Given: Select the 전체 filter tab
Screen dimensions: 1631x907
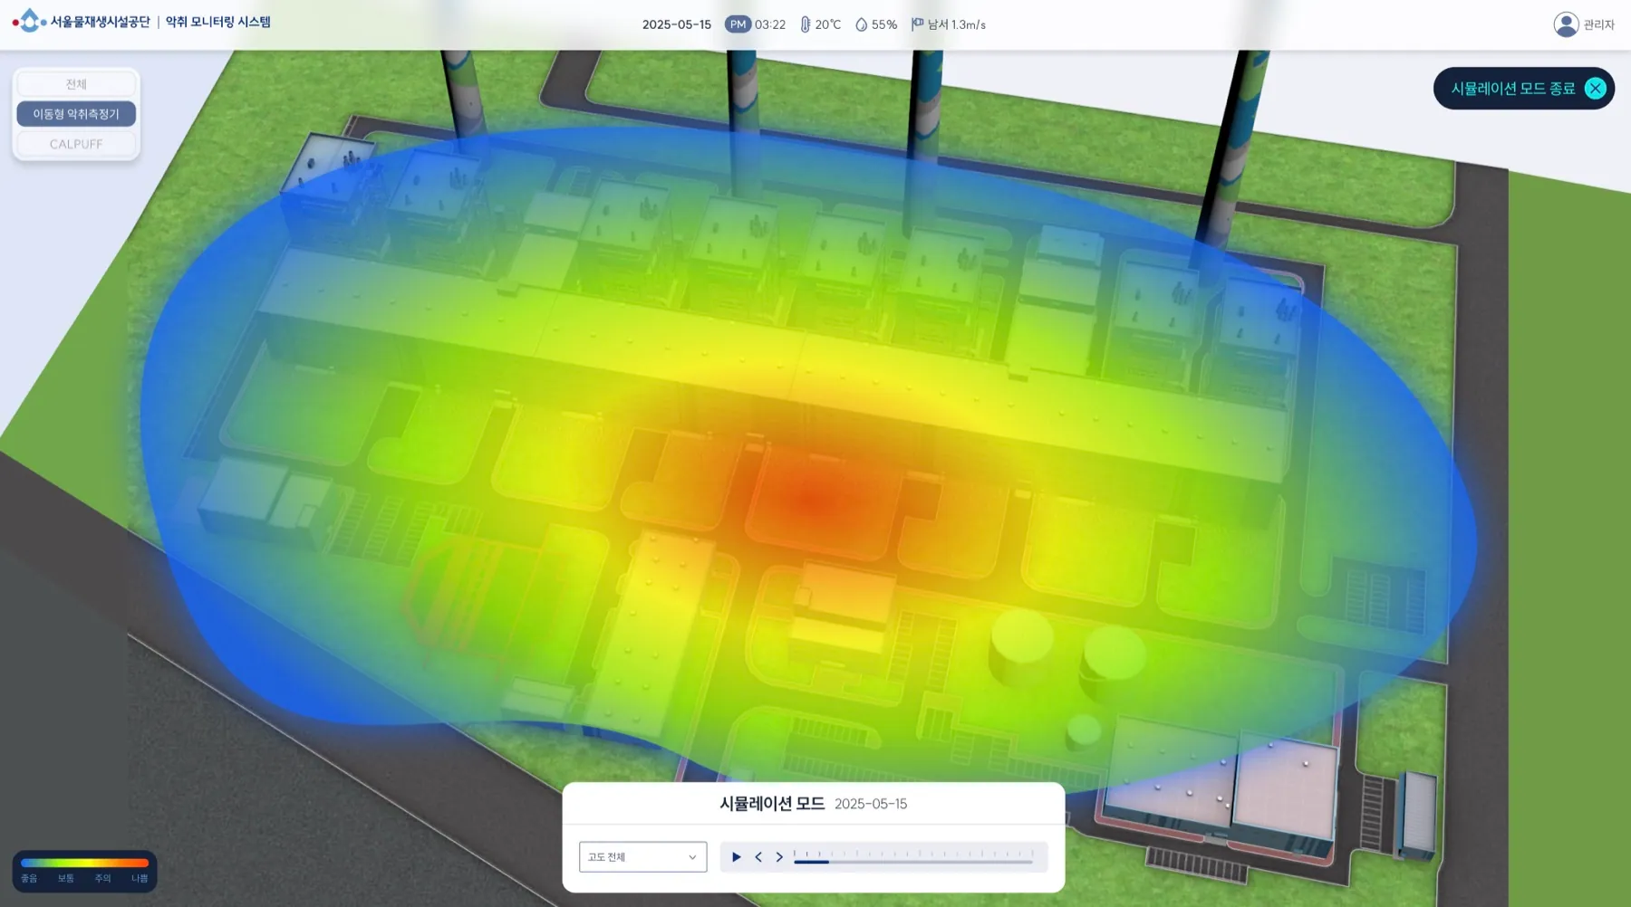Looking at the screenshot, I should coord(76,84).
